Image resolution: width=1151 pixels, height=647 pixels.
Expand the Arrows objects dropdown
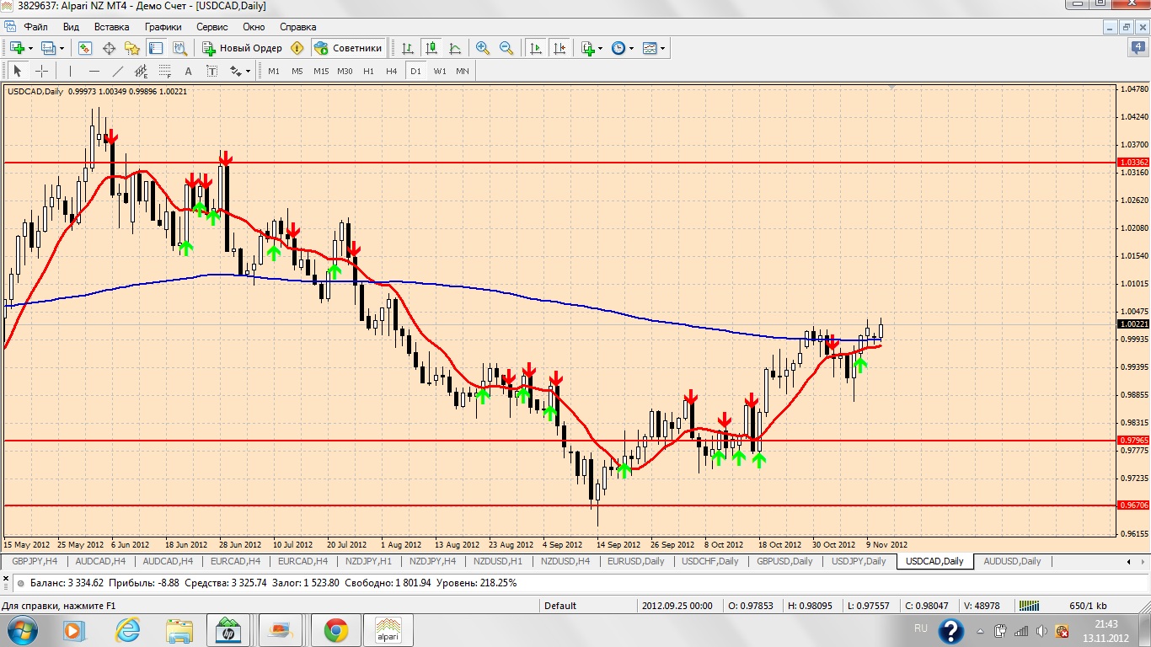tap(248, 72)
